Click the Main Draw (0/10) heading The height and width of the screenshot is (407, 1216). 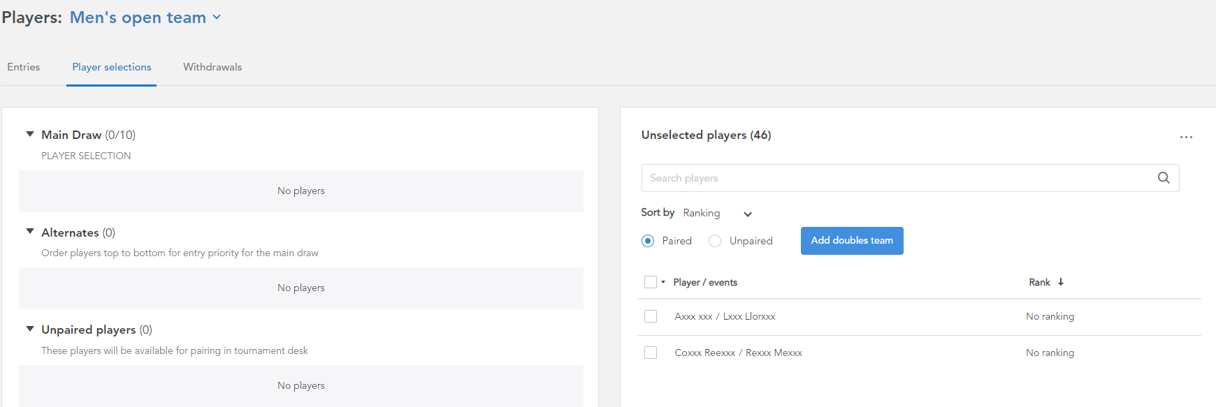88,135
